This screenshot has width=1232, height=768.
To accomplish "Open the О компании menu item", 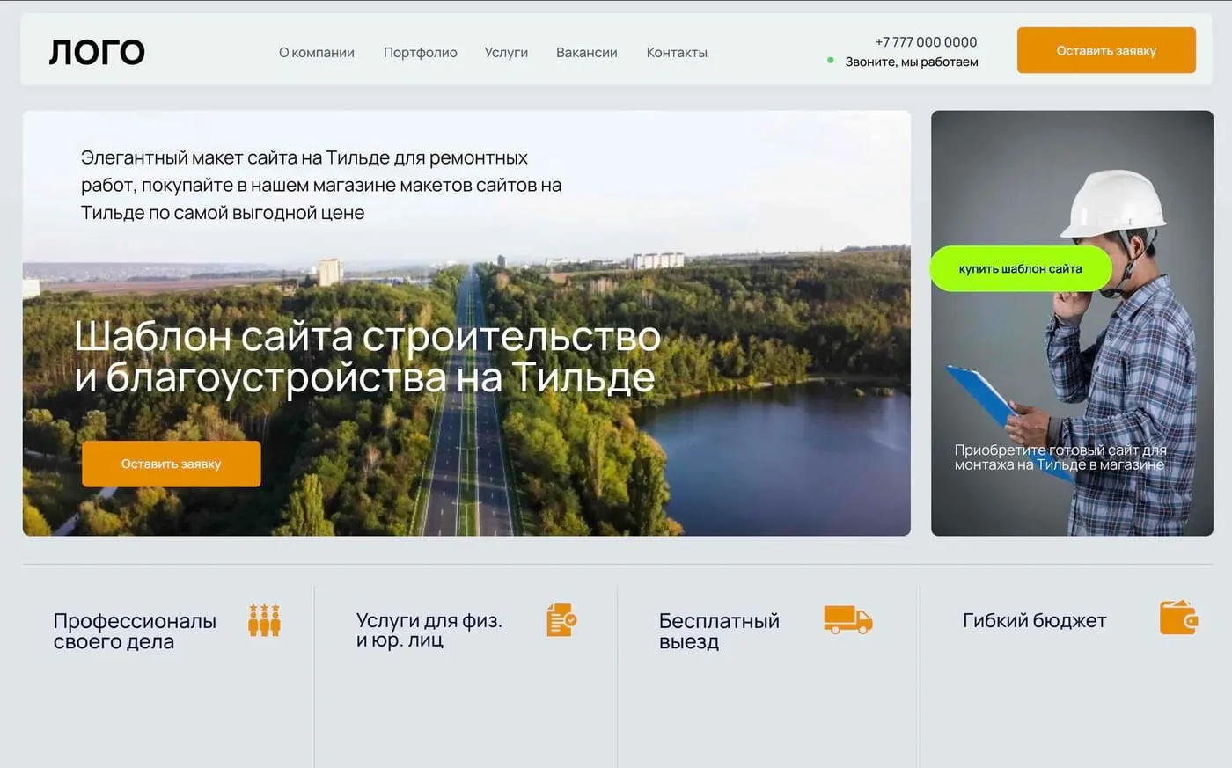I will click(317, 53).
